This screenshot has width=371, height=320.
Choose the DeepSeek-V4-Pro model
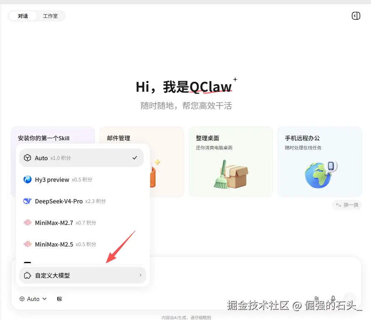[x=82, y=201]
